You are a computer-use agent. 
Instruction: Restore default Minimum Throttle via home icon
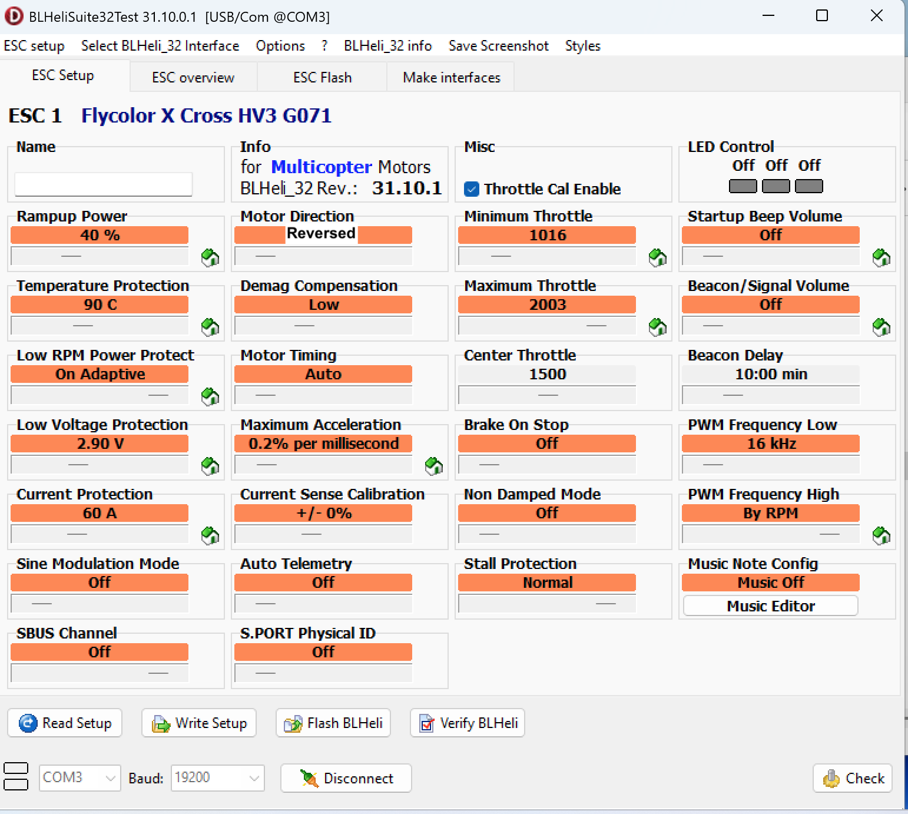coord(658,257)
